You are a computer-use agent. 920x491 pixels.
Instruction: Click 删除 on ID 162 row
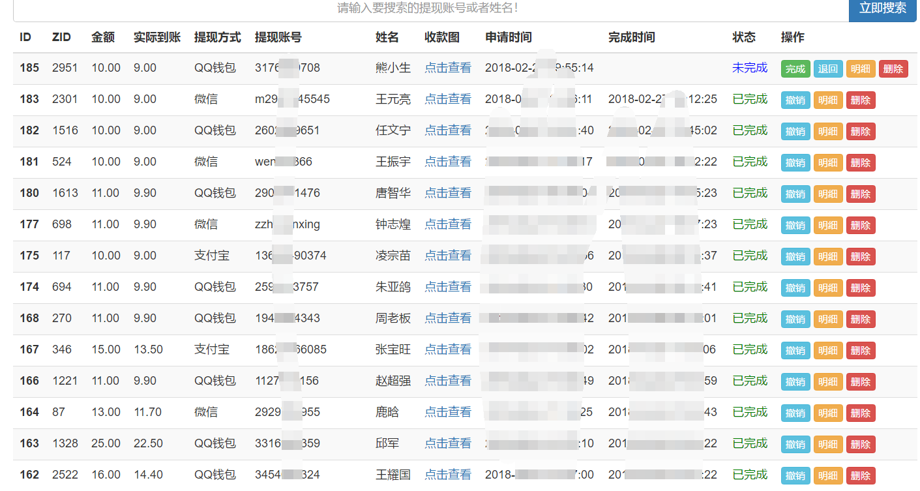pyautogui.click(x=861, y=475)
